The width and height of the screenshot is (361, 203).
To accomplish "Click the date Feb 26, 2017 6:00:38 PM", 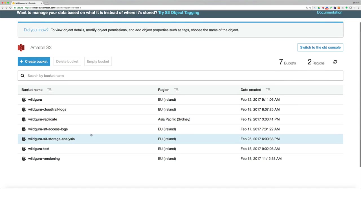I will [260, 139].
